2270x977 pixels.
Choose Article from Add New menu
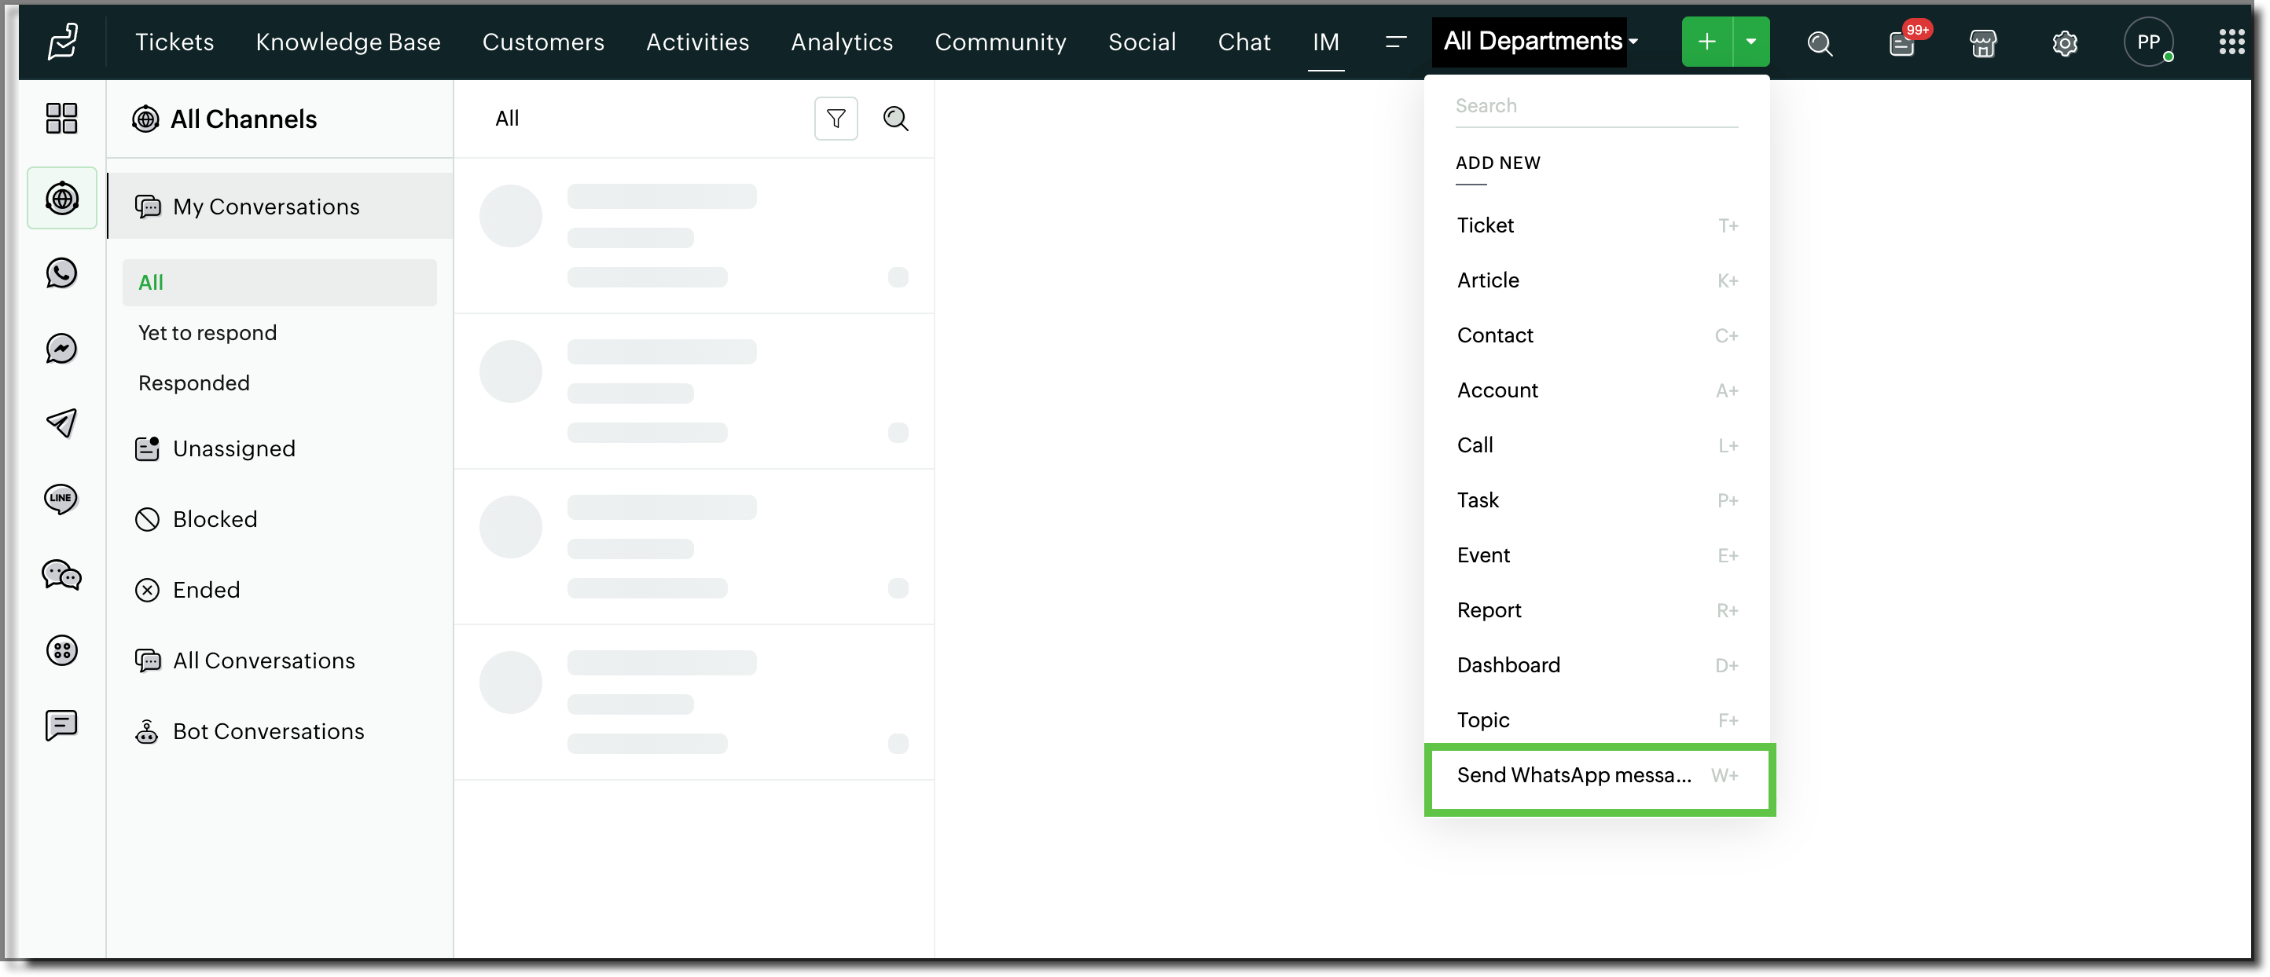tap(1596, 280)
